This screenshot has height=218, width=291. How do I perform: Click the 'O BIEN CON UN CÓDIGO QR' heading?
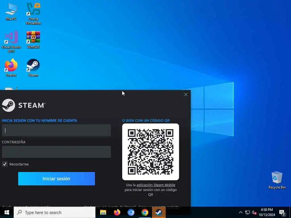[146, 120]
